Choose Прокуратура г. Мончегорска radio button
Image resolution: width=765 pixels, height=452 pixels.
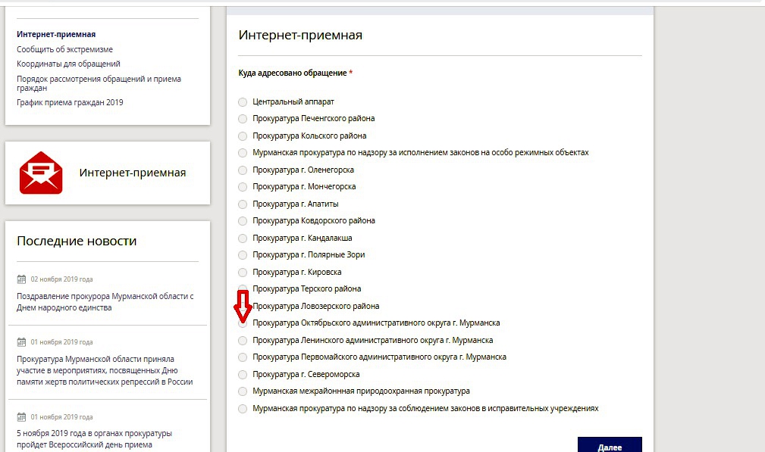(x=243, y=187)
